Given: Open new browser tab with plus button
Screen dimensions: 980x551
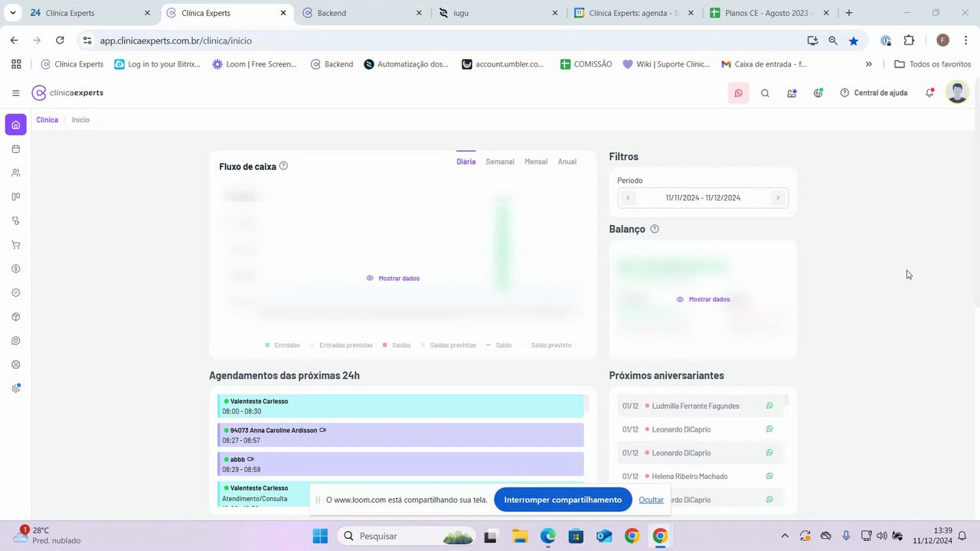Looking at the screenshot, I should coord(849,13).
